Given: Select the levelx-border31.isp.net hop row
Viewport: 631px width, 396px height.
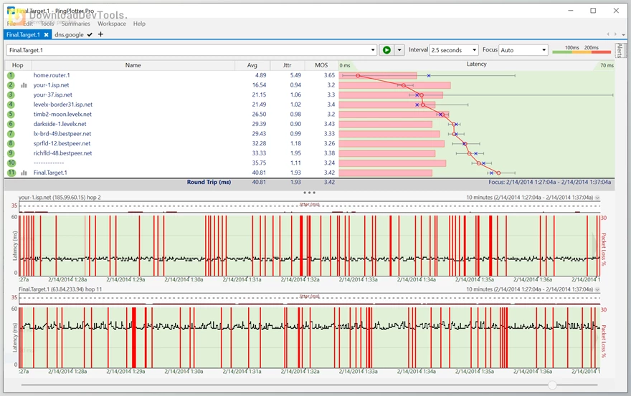Looking at the screenshot, I should [x=63, y=105].
